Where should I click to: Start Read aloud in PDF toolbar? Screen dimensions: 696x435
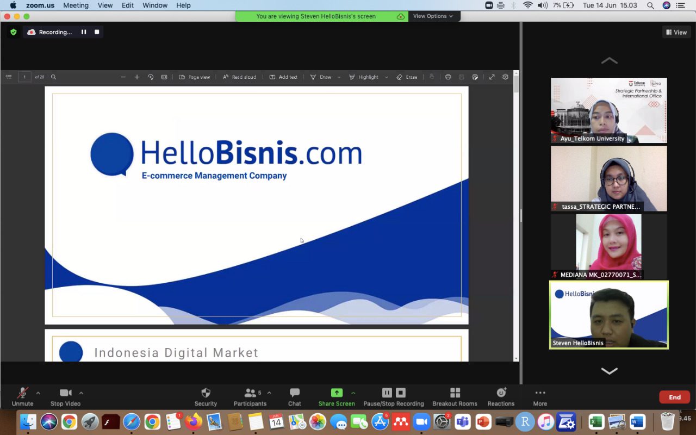tap(239, 77)
